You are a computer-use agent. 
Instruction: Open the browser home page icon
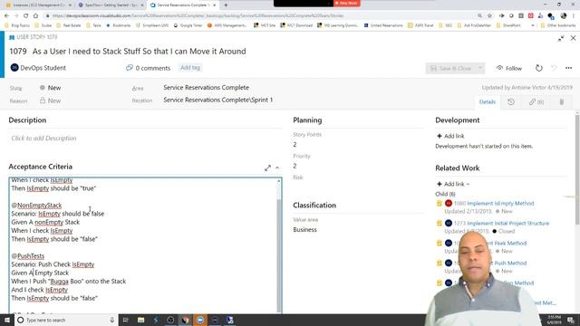coord(35,16)
